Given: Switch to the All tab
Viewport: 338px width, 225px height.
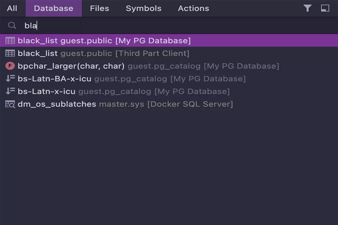Looking at the screenshot, I should [x=12, y=8].
